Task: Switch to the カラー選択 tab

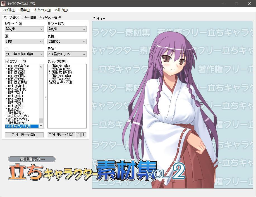Action: point(29,18)
